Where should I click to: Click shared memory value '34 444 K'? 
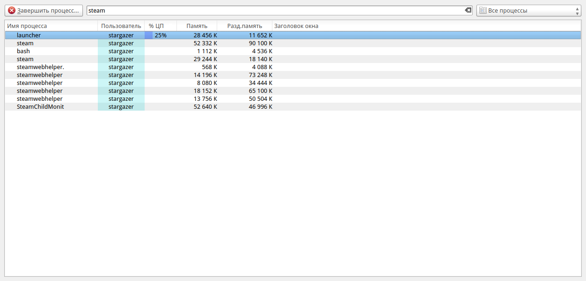click(260, 83)
